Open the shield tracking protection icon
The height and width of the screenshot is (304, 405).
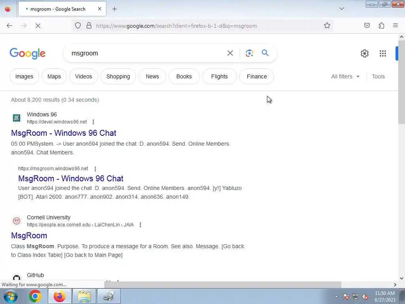click(78, 26)
